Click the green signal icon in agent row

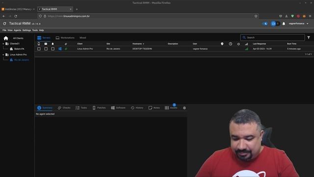tap(246, 49)
